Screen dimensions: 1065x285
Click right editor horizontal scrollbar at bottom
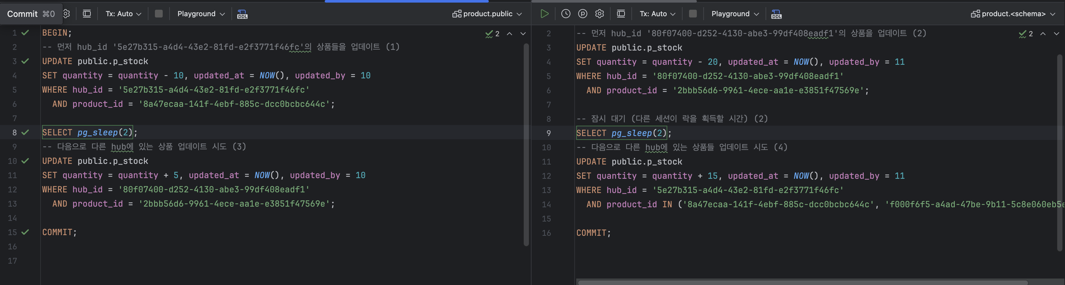[802, 282]
